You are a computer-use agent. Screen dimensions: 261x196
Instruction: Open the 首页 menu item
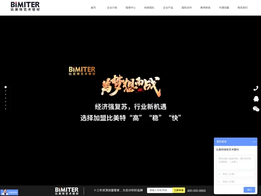[x=94, y=8]
